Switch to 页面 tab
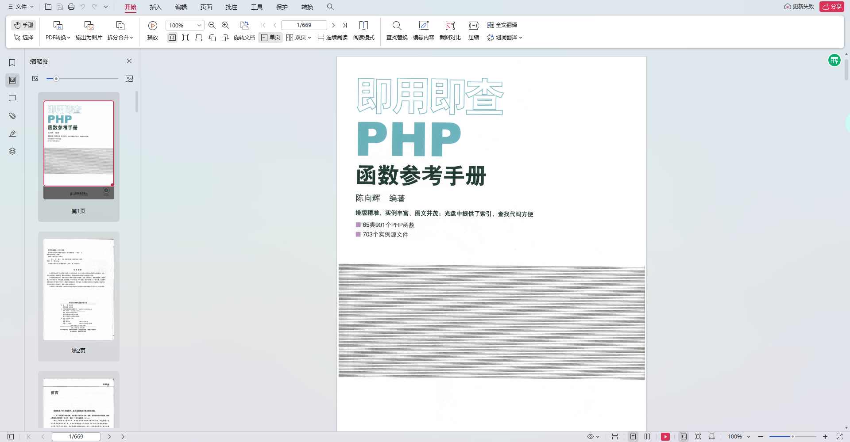The height and width of the screenshot is (442, 850). (x=206, y=7)
